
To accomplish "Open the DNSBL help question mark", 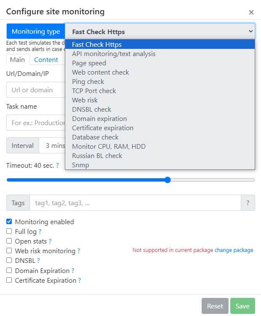I will click(38, 260).
